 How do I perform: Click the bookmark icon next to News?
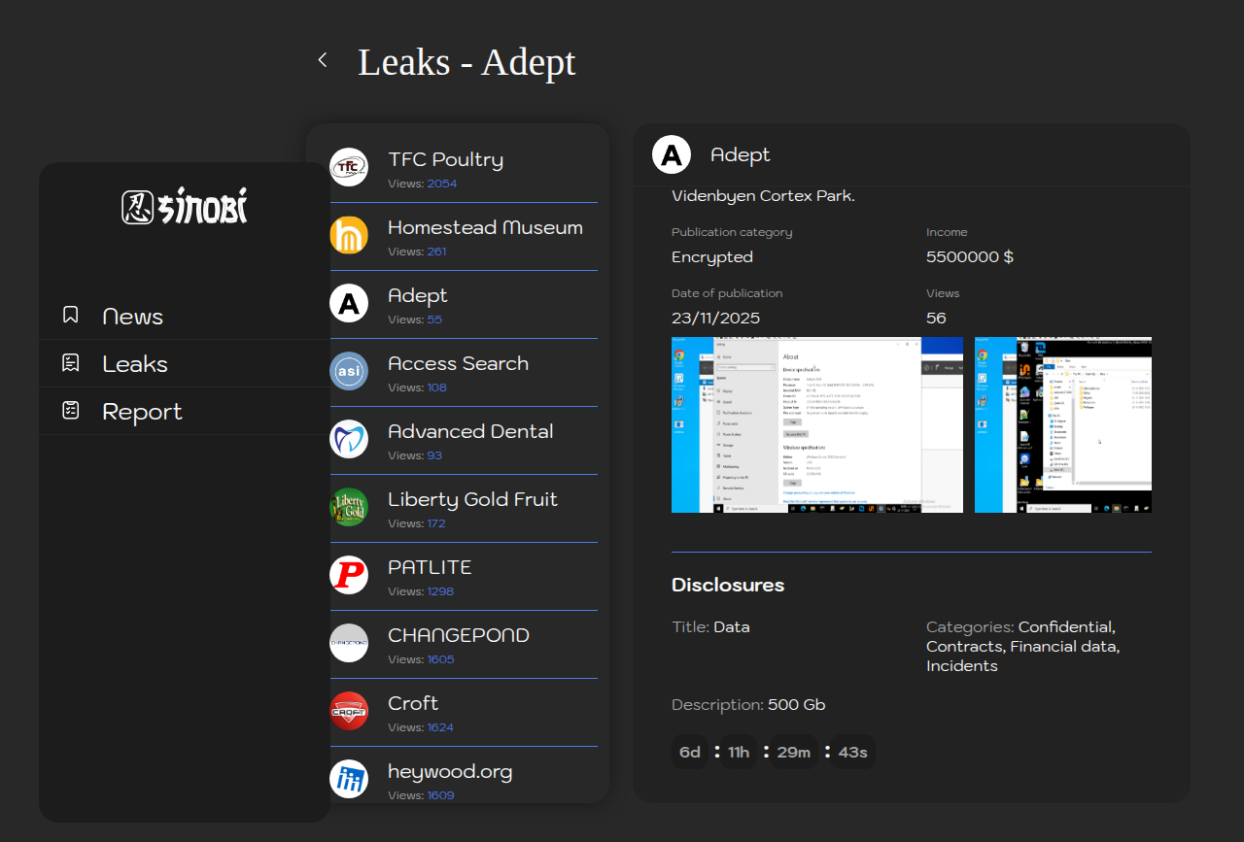70,315
